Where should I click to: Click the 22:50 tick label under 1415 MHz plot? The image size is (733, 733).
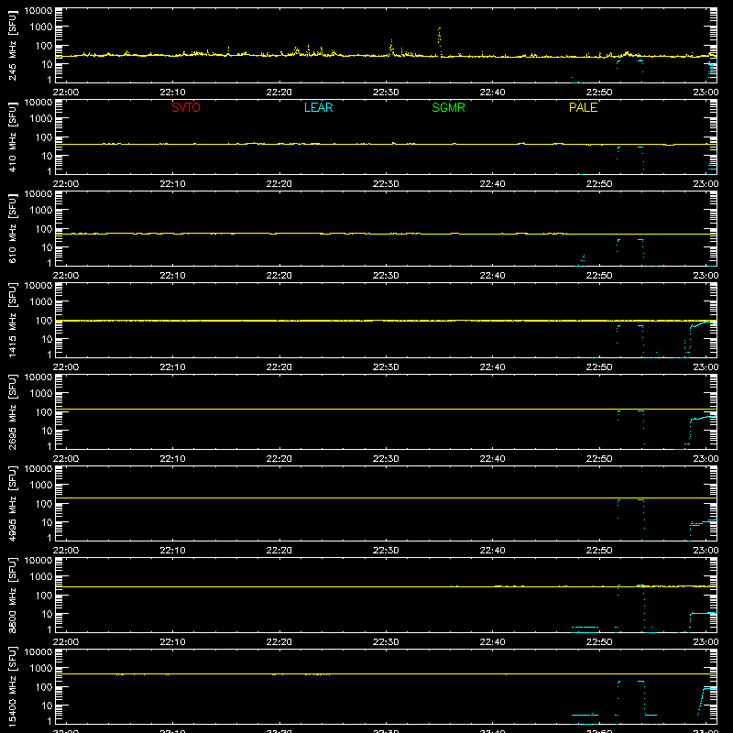599,367
